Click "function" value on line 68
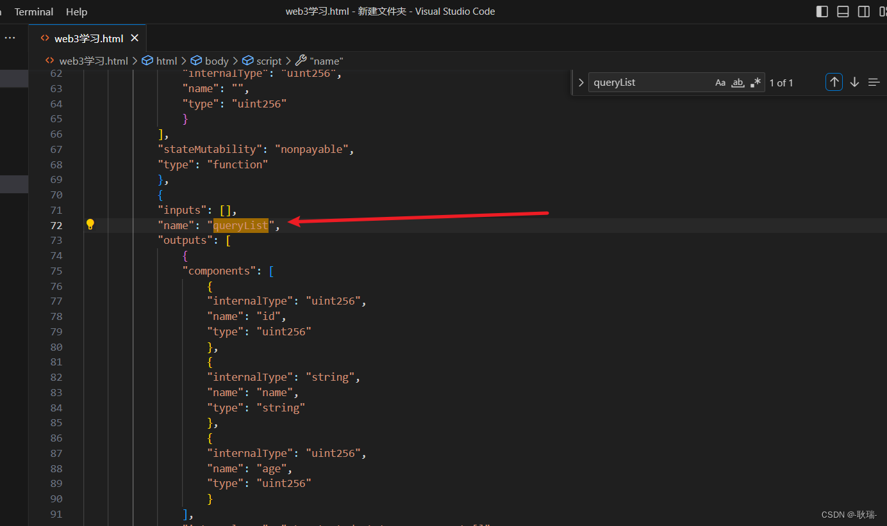This screenshot has width=887, height=526. [238, 164]
